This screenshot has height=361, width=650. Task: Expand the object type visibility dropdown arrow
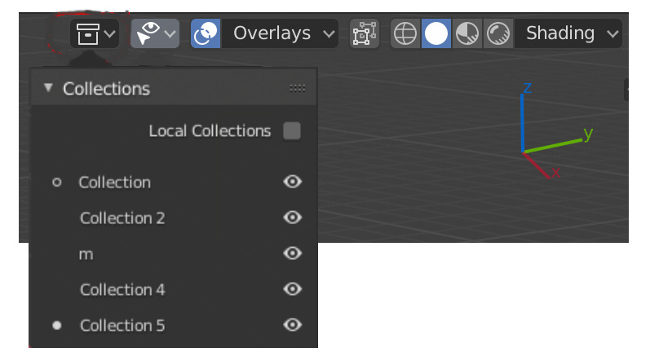point(170,33)
